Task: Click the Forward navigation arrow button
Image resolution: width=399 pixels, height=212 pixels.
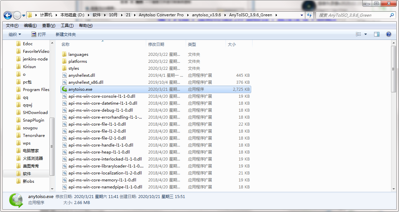Action: [x=17, y=15]
